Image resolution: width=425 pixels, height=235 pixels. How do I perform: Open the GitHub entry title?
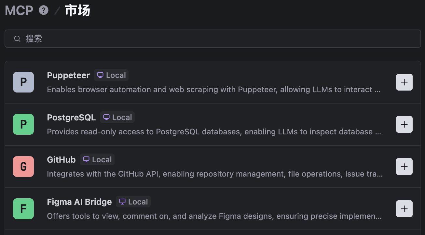[x=61, y=160]
